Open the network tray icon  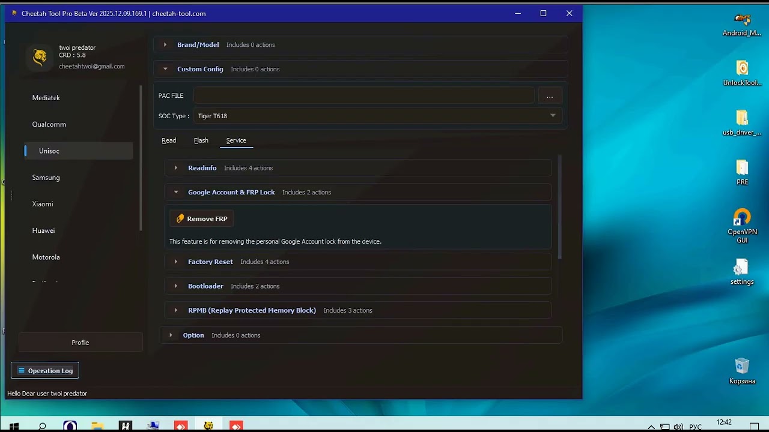point(664,427)
